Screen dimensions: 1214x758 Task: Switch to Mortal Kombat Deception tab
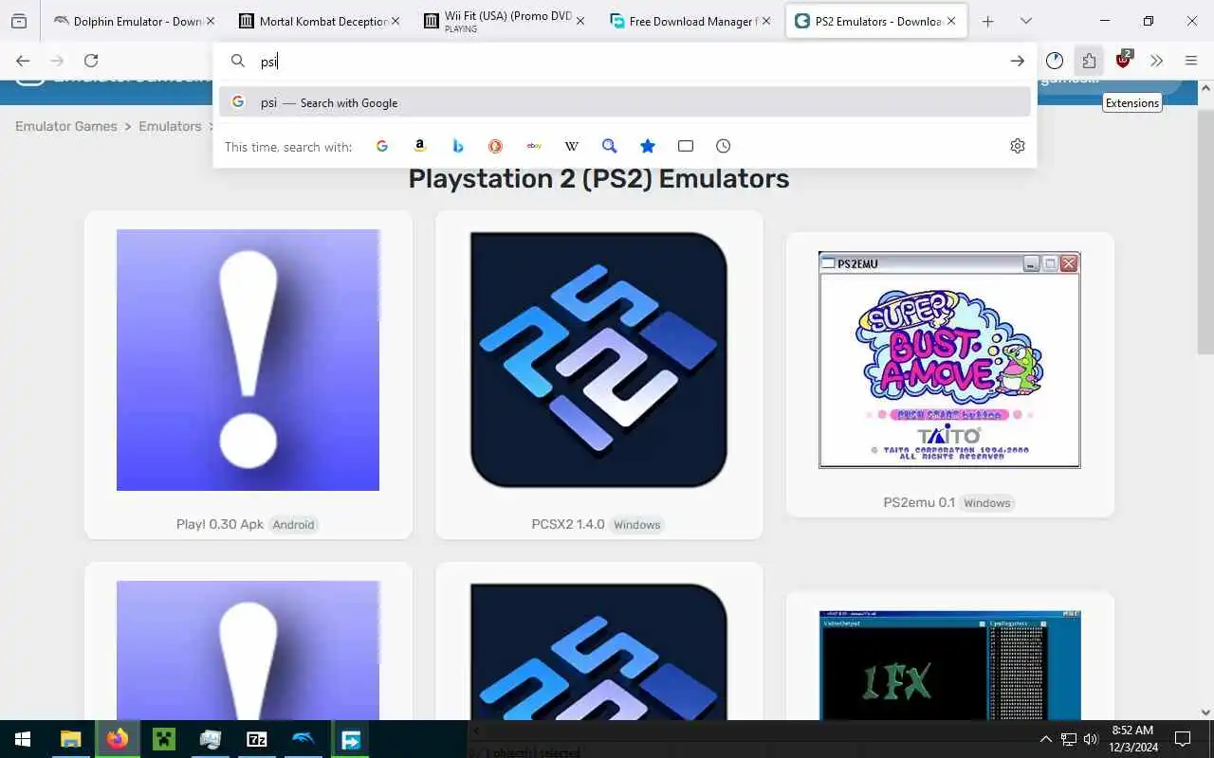pos(322,21)
